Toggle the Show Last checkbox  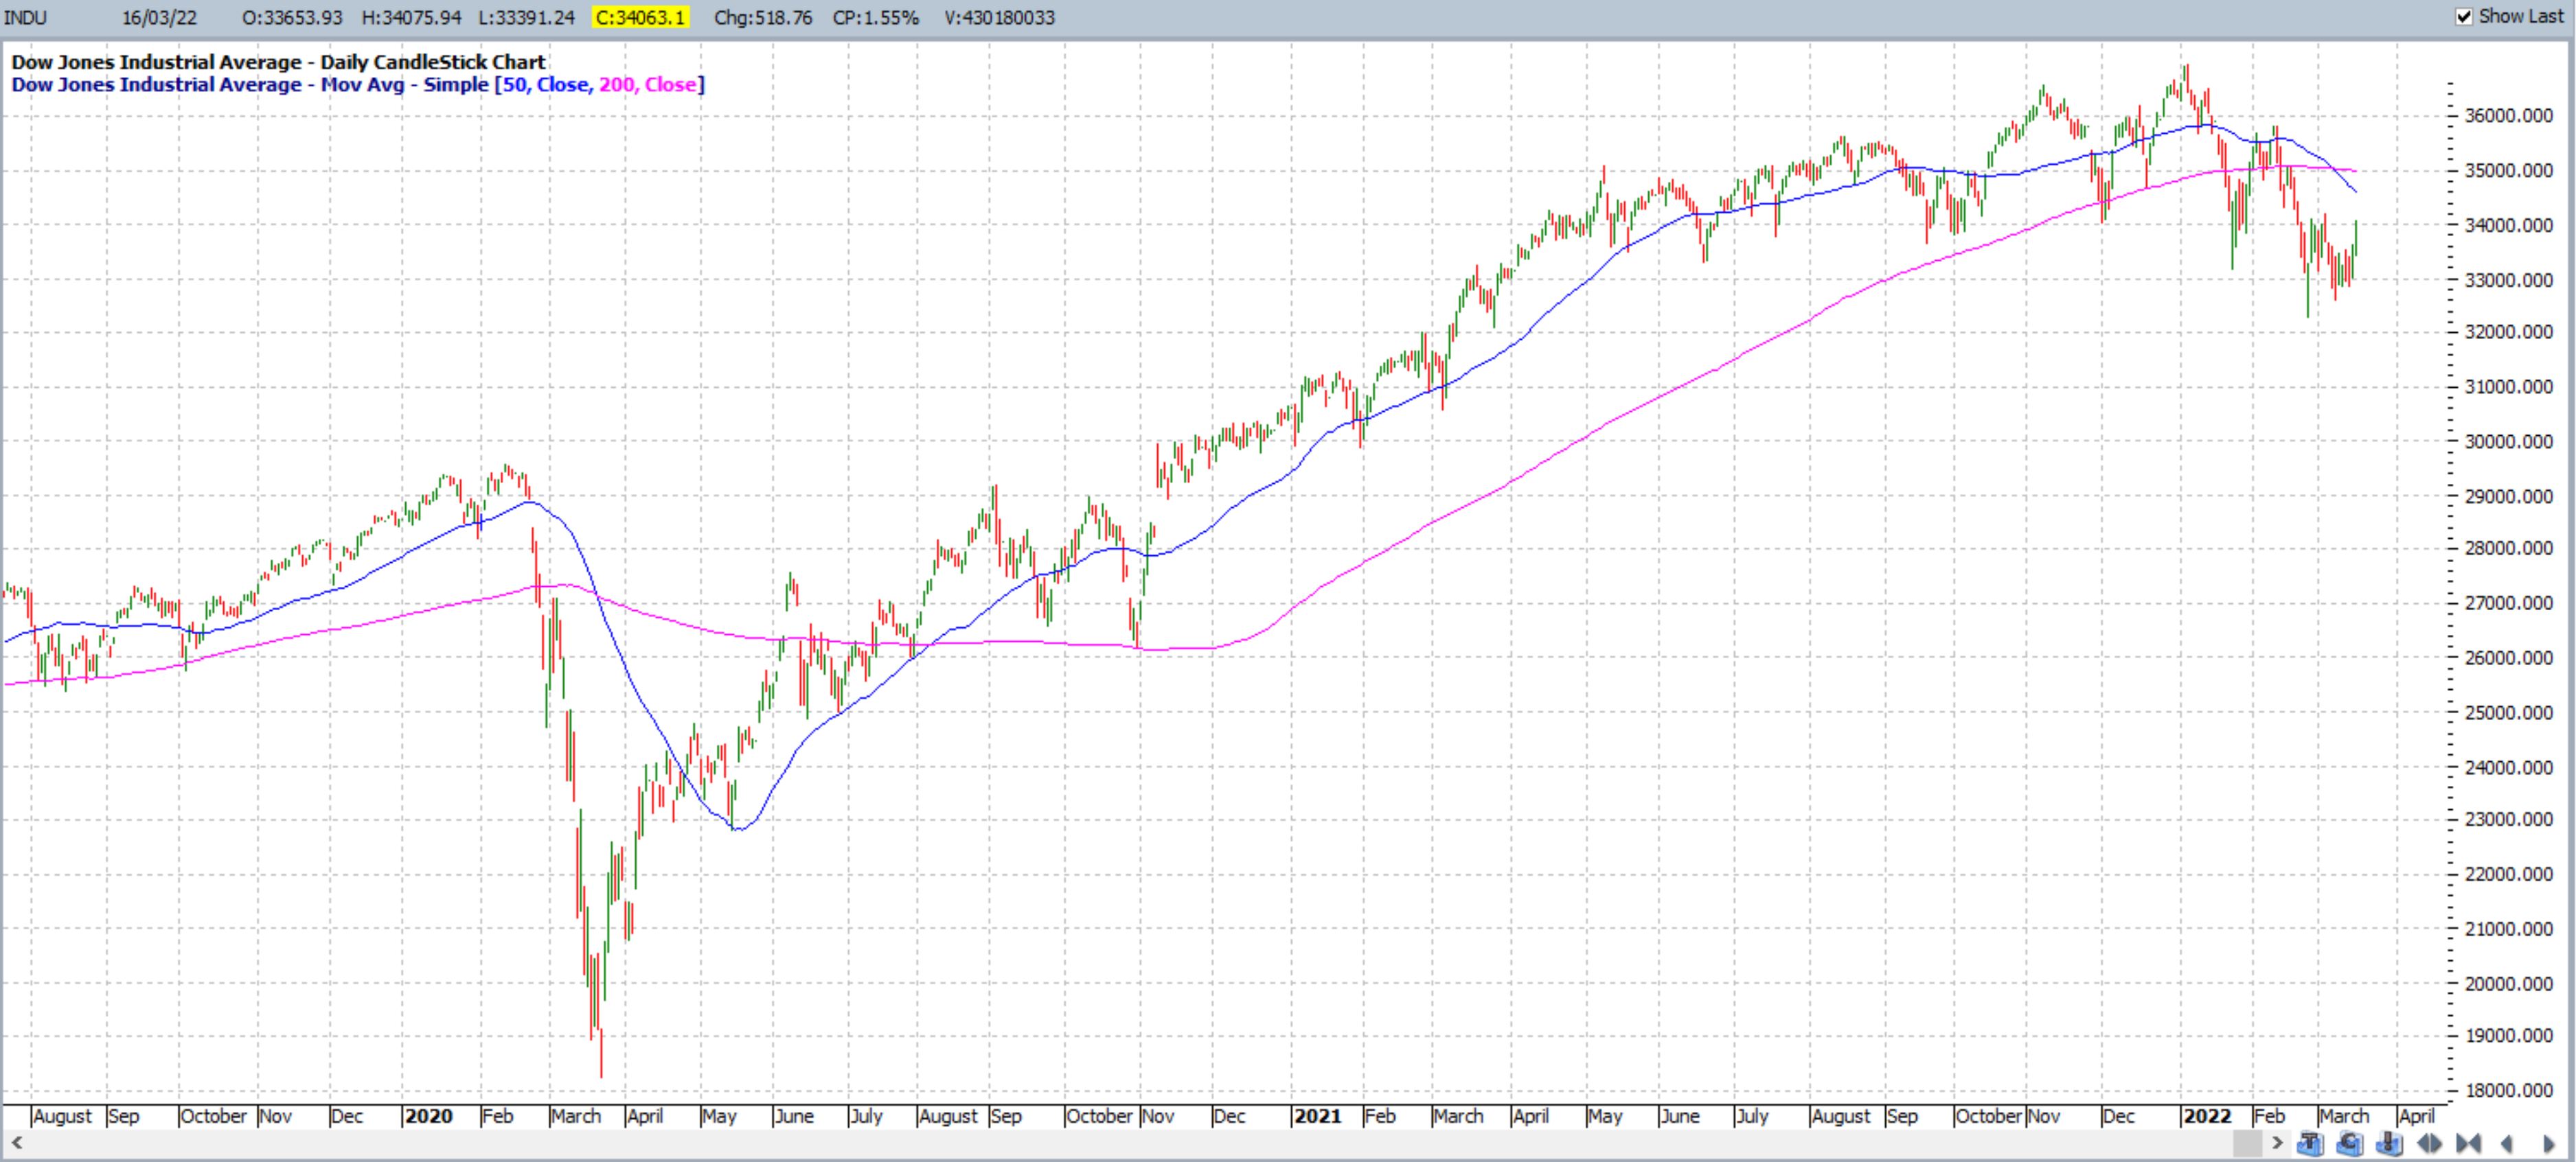pyautogui.click(x=2464, y=17)
